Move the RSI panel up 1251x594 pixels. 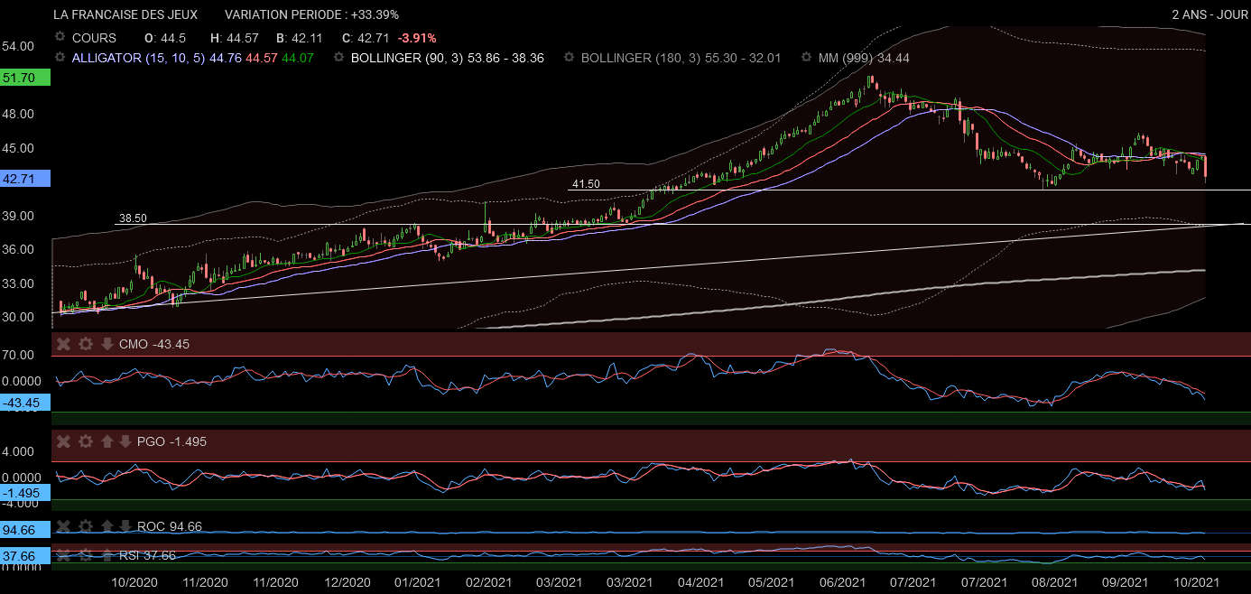[107, 555]
